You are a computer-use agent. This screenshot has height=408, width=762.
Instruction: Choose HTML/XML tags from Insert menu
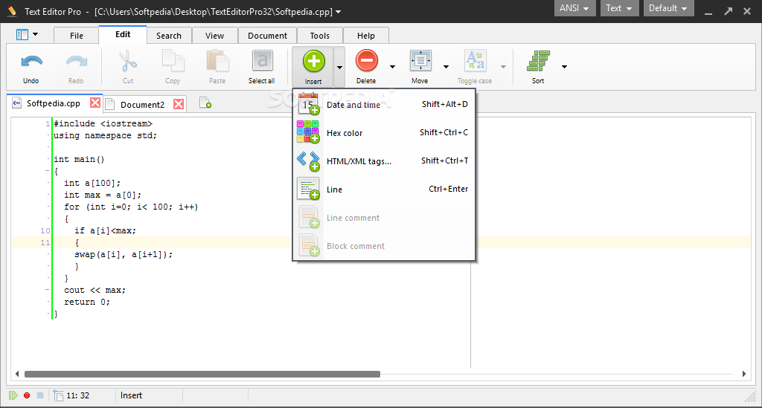[384, 161]
